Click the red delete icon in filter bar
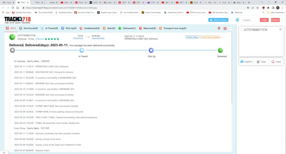 [225, 28]
